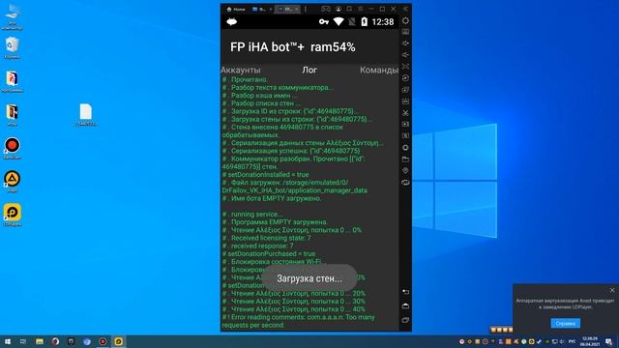Dismiss the virtualization warning notification
This screenshot has height=348, width=619.
point(612,290)
